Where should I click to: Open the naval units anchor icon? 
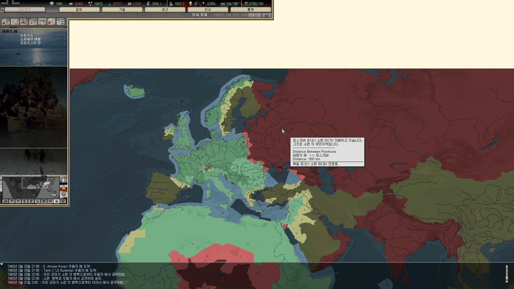(x=42, y=22)
